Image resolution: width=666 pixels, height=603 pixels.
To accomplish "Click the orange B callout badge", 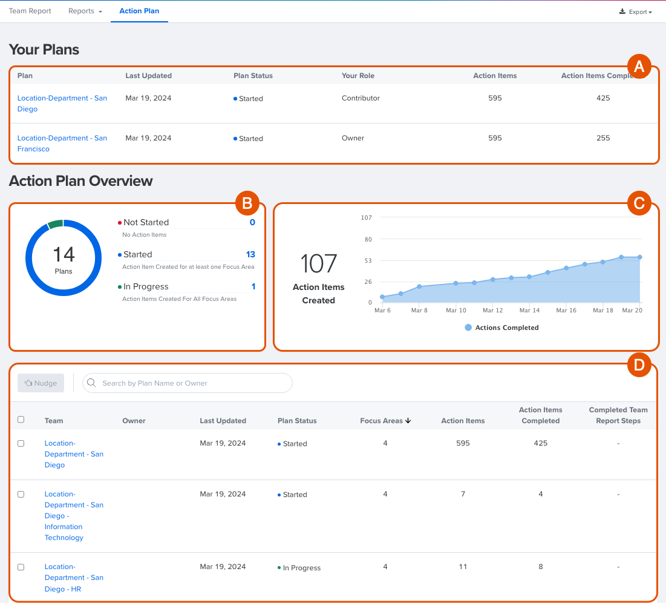I will tap(247, 203).
